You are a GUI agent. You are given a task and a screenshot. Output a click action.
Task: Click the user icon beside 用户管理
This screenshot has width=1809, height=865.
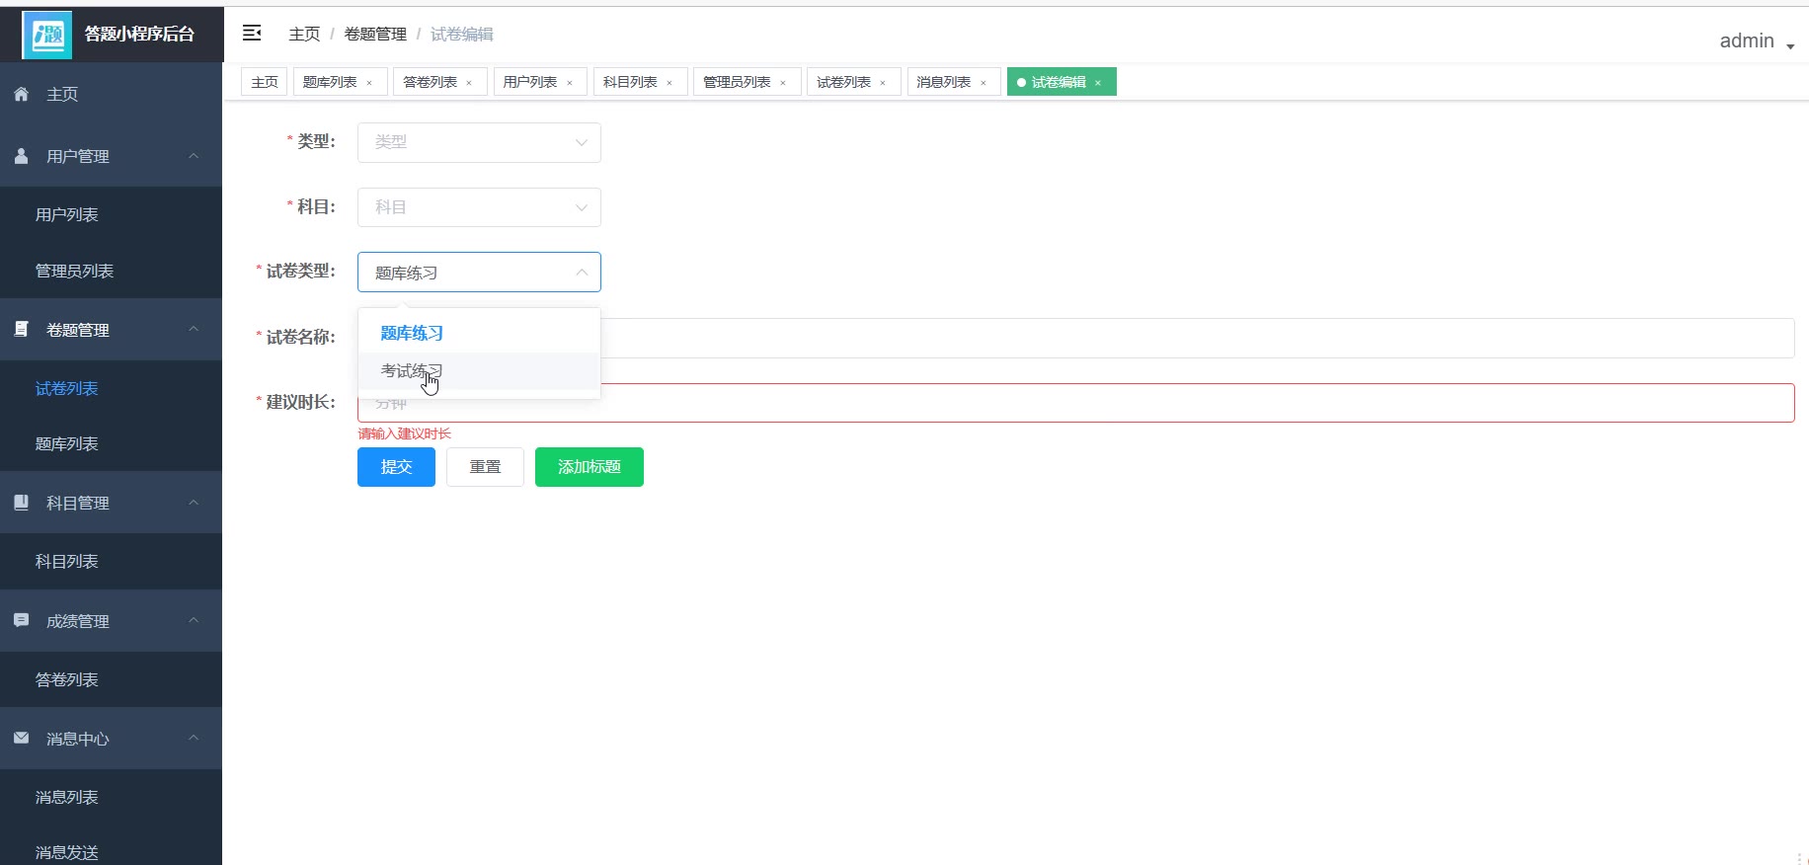21,156
